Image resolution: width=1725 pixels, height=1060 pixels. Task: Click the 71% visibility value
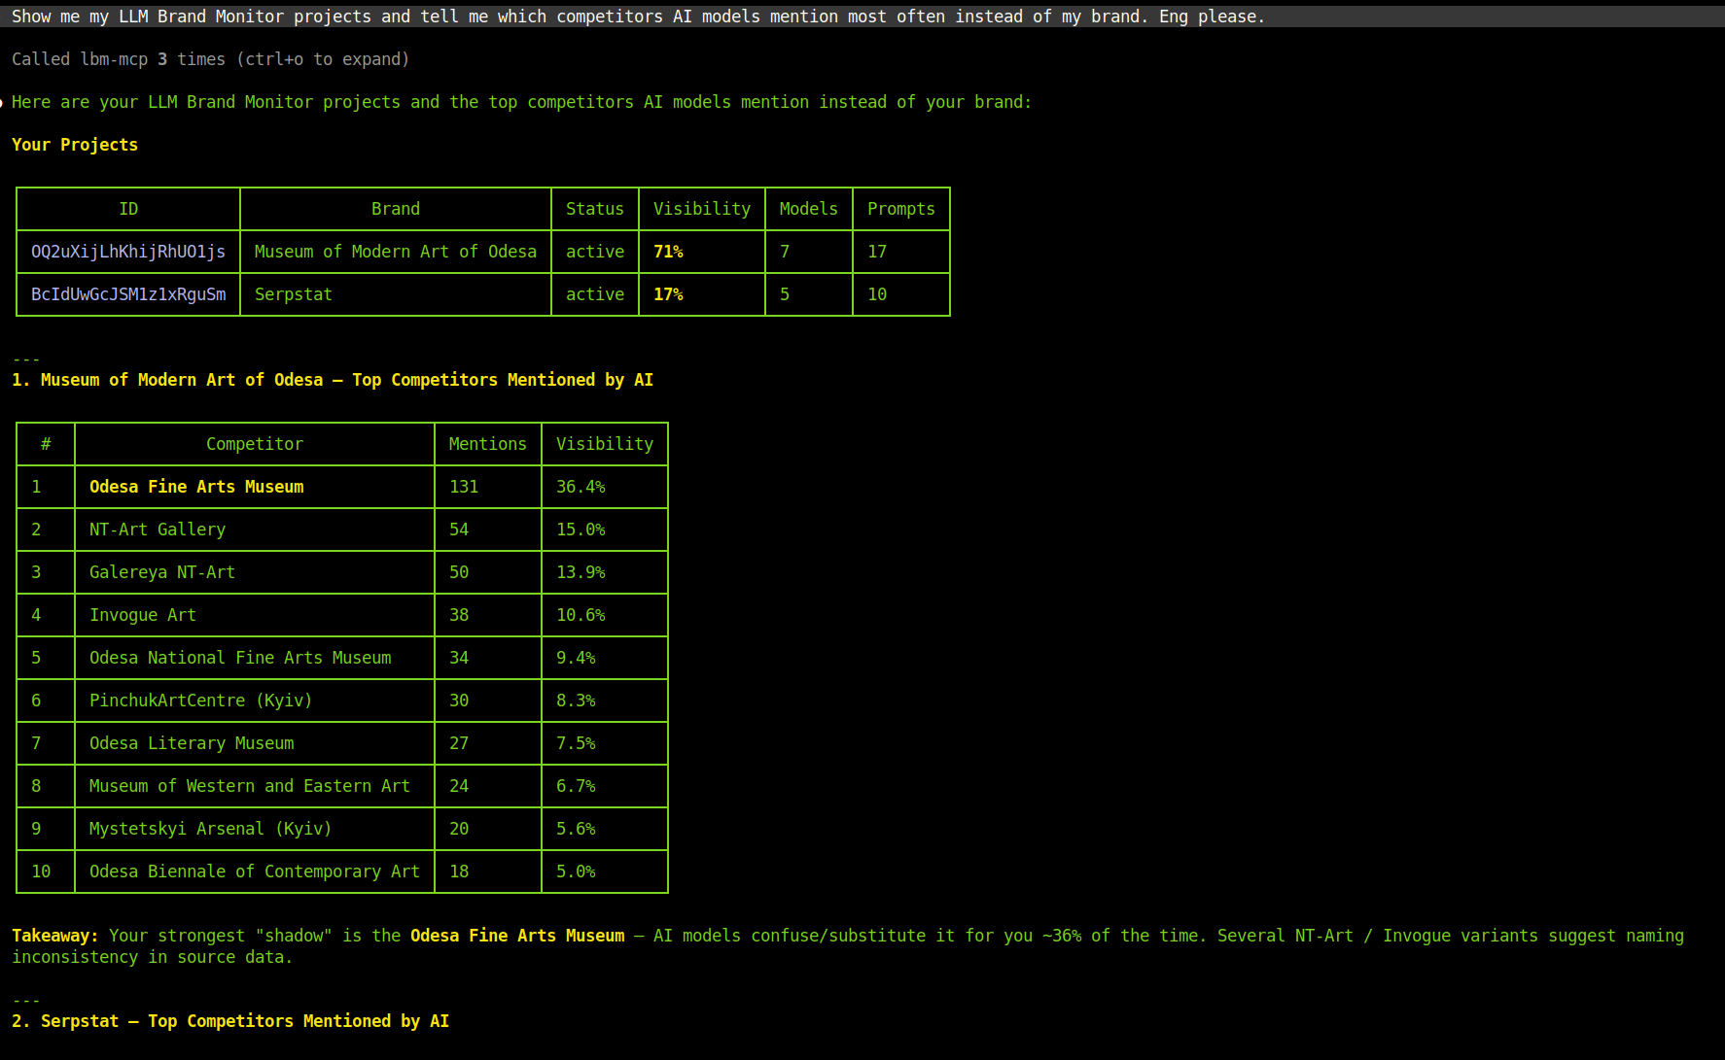668,252
